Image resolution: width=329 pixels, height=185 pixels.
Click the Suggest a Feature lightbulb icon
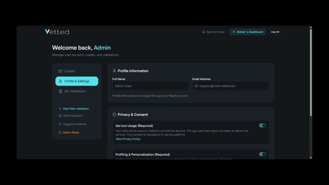pyautogui.click(x=60, y=124)
